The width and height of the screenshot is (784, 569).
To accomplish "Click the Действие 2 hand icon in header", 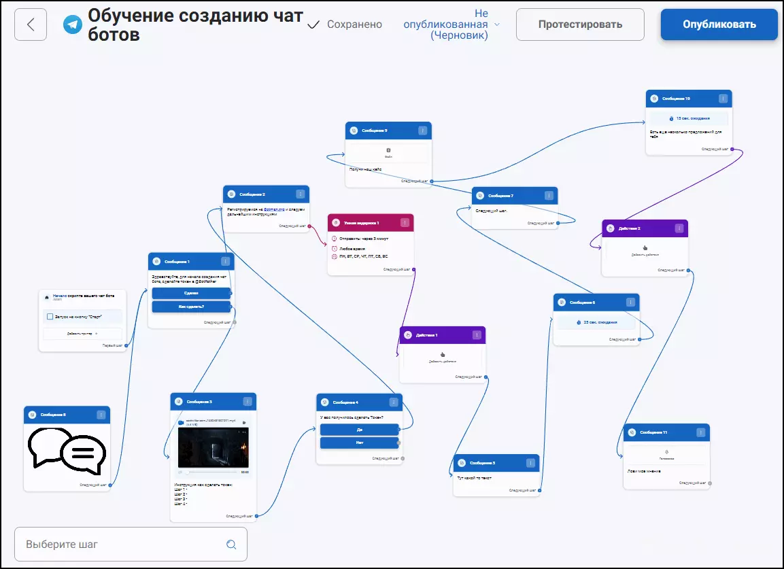I will pos(611,228).
